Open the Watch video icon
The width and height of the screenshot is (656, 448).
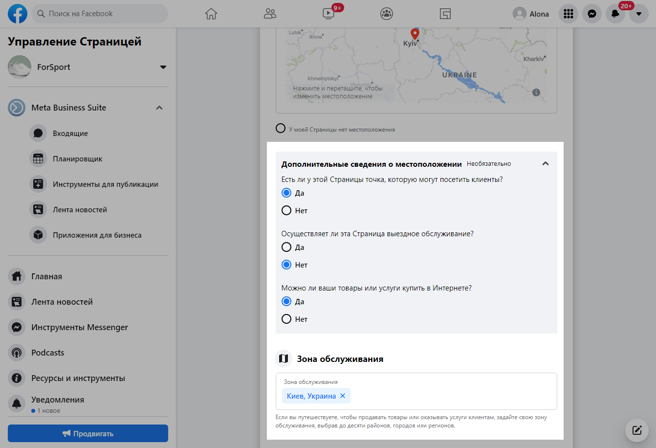point(328,14)
